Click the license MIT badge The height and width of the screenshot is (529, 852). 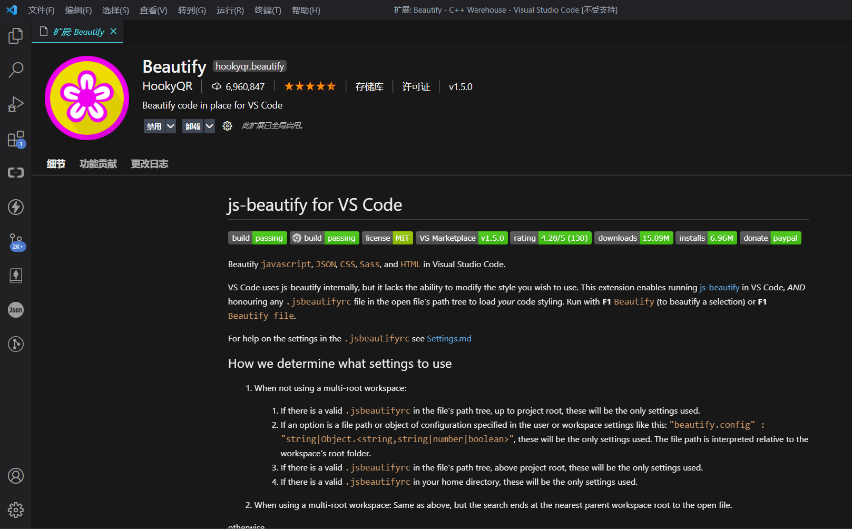(387, 238)
